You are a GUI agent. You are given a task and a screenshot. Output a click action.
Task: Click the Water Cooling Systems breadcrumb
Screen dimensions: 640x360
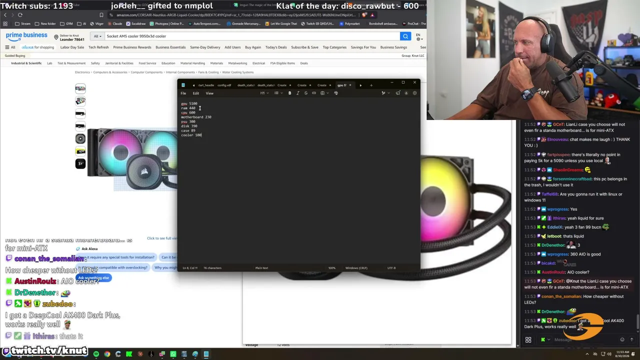(237, 72)
